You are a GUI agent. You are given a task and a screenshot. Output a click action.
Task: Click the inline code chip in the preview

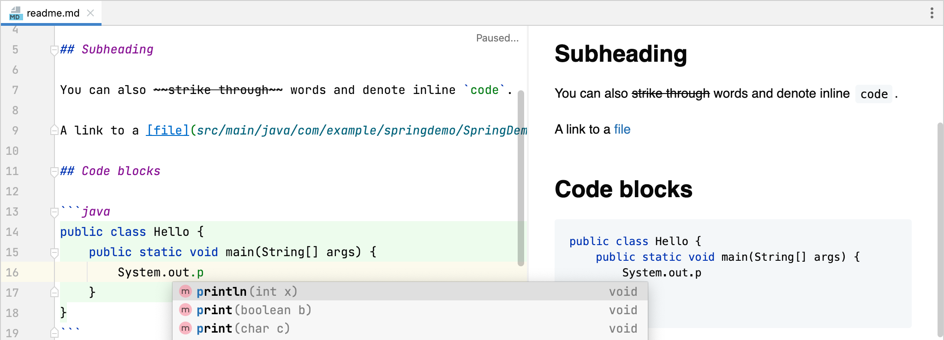[x=874, y=94]
